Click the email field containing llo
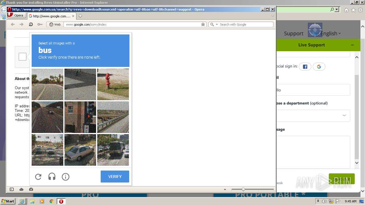This screenshot has height=205, width=365. (313, 90)
